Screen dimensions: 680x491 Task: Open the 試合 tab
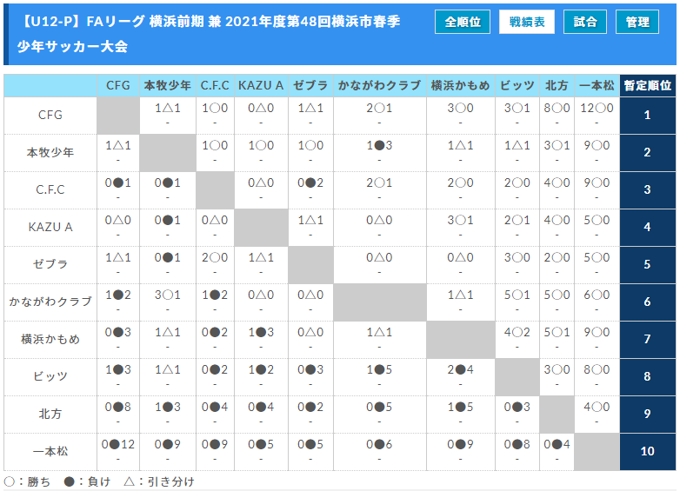tap(584, 22)
